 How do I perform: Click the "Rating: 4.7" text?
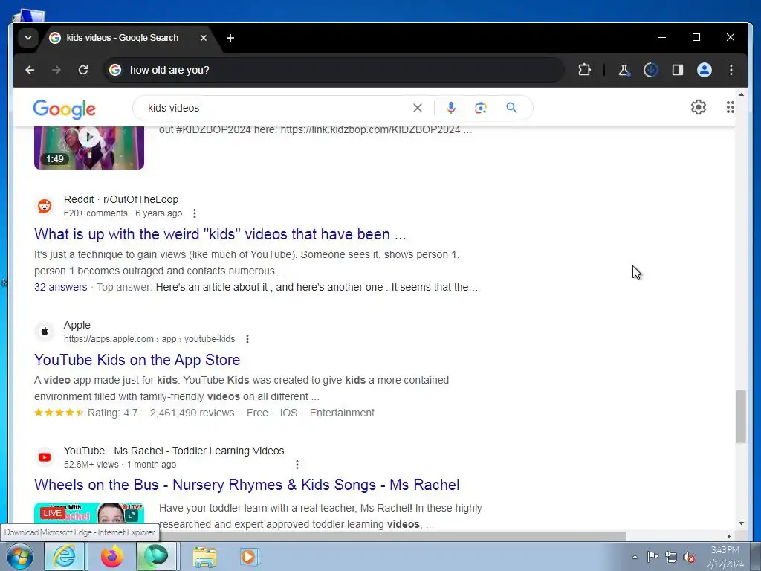coord(113,413)
